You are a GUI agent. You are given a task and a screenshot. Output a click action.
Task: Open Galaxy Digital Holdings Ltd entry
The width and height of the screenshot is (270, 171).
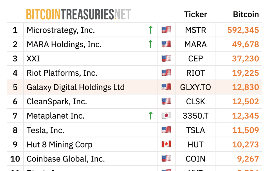point(76,87)
